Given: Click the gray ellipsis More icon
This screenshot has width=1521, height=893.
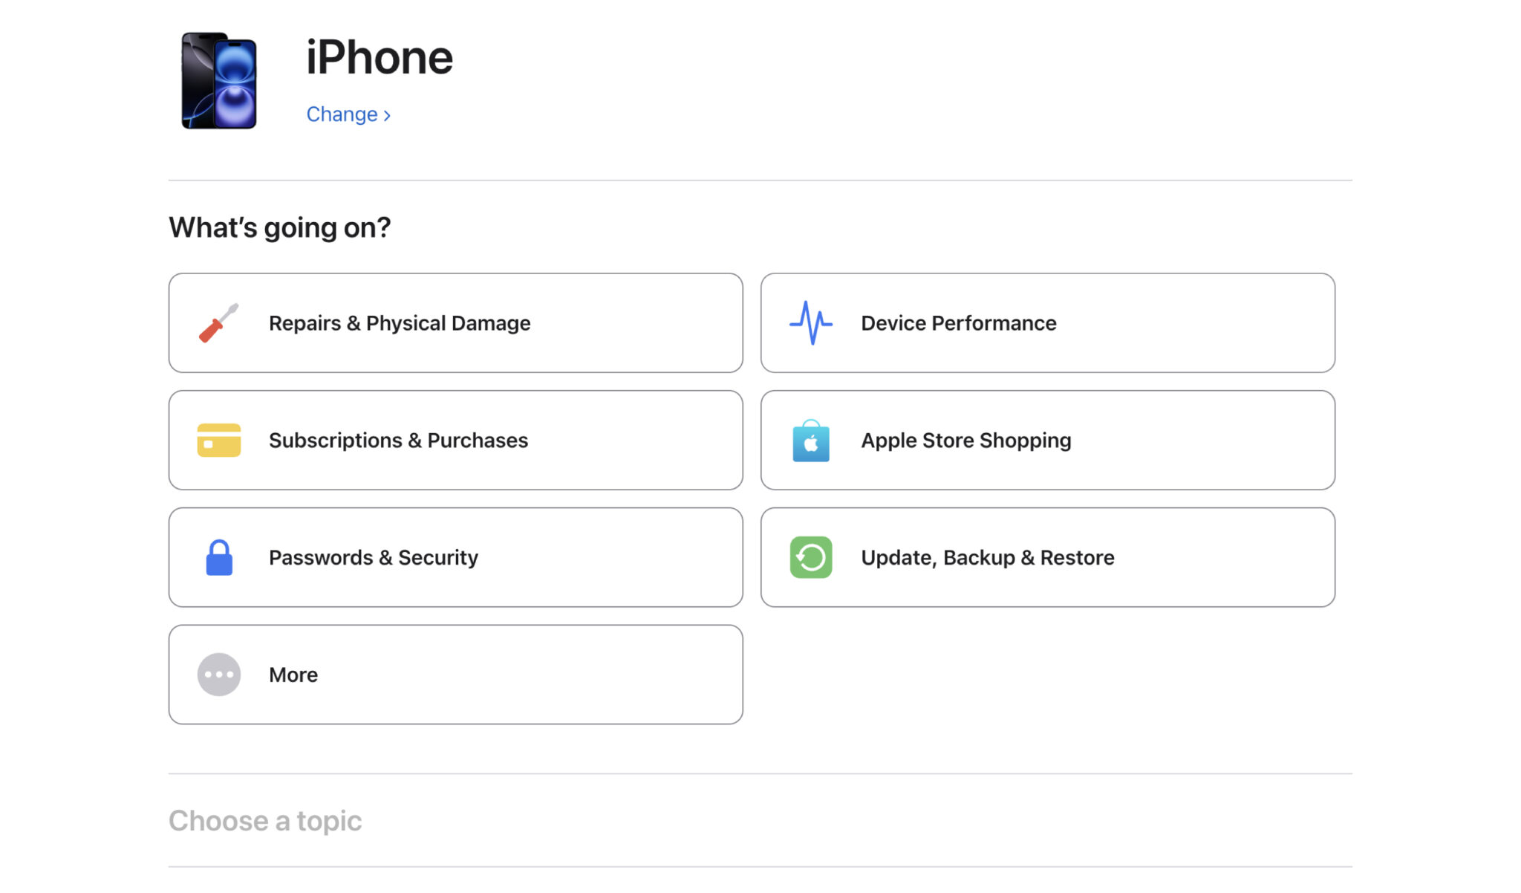Looking at the screenshot, I should click(218, 675).
